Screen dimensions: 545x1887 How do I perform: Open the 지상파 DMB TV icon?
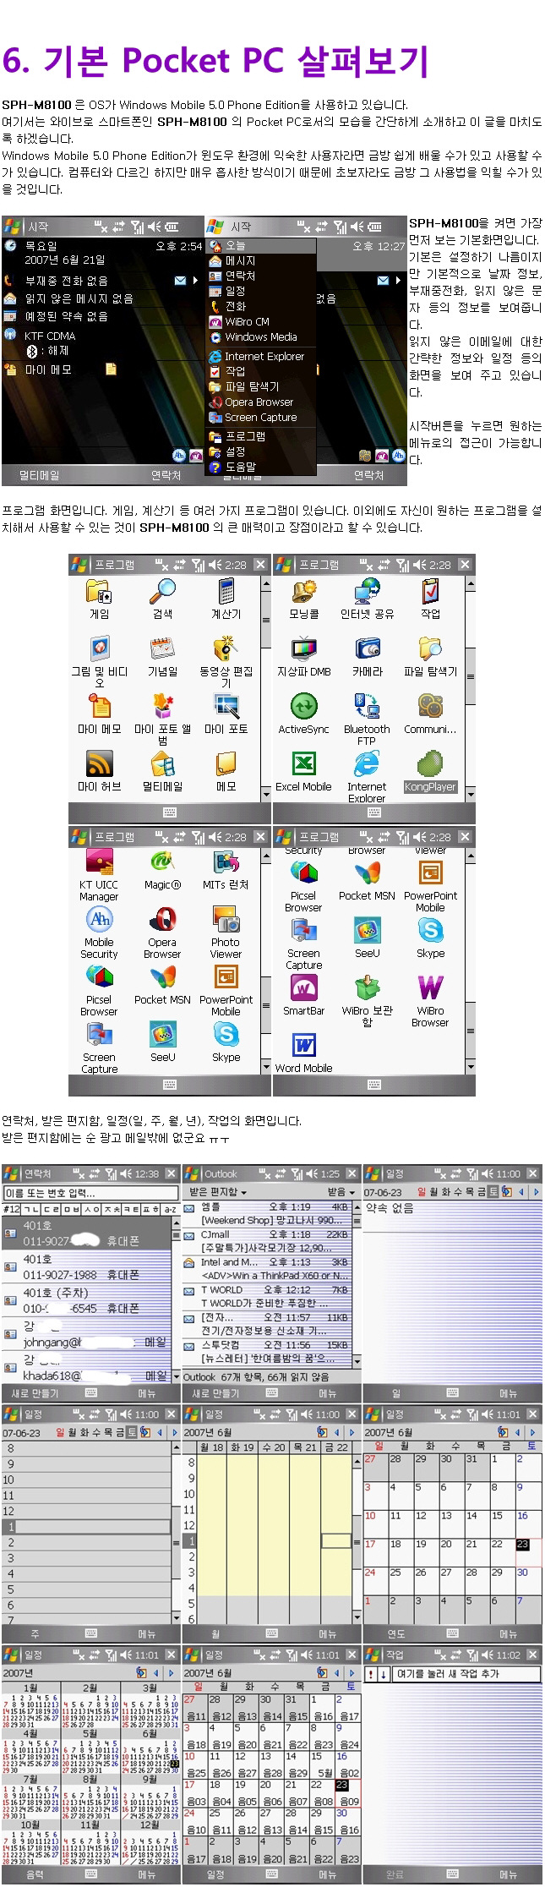[304, 649]
